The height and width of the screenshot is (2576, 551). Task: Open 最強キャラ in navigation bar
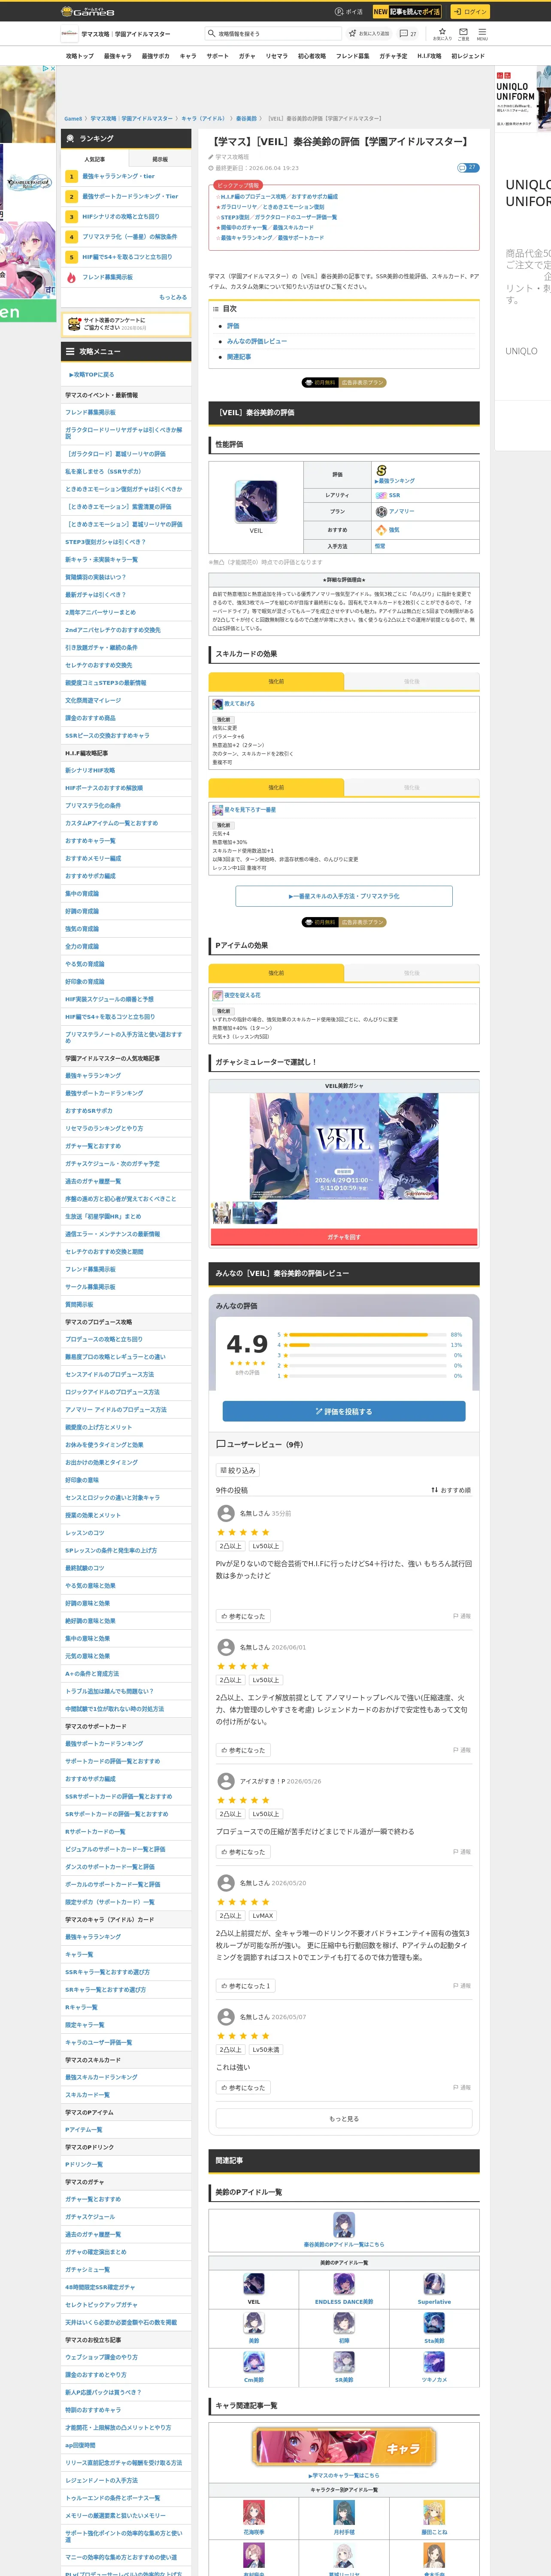tap(117, 56)
